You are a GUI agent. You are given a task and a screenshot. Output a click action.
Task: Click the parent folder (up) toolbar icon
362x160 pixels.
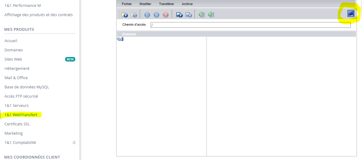[x=134, y=15]
